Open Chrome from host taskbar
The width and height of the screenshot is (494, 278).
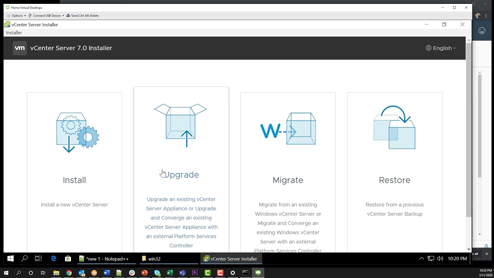click(69, 273)
